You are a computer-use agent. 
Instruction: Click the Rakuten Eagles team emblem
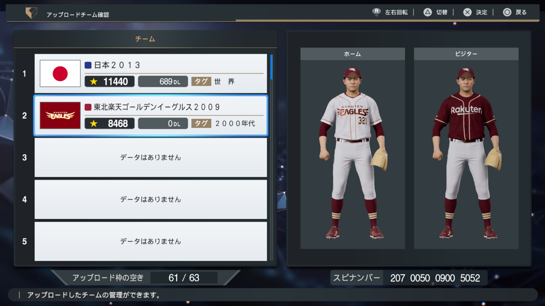60,115
